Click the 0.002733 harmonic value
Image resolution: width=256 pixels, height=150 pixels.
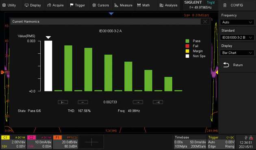(110, 102)
